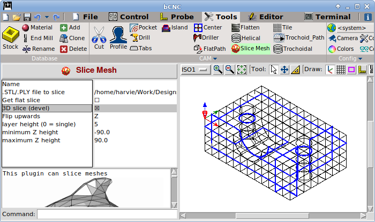The width and height of the screenshot is (375, 222).
Task: Select the Tile tool
Action: coord(283,27)
